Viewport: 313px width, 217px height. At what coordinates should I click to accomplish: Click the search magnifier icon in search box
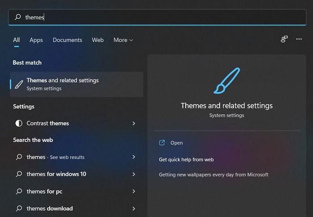[18, 17]
